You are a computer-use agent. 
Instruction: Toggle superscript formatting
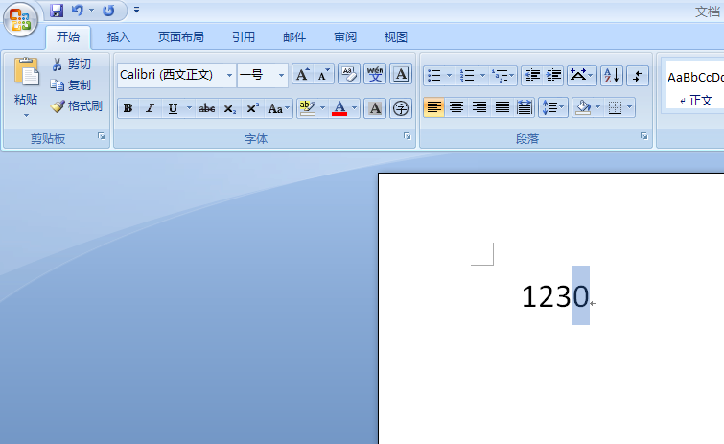click(252, 108)
